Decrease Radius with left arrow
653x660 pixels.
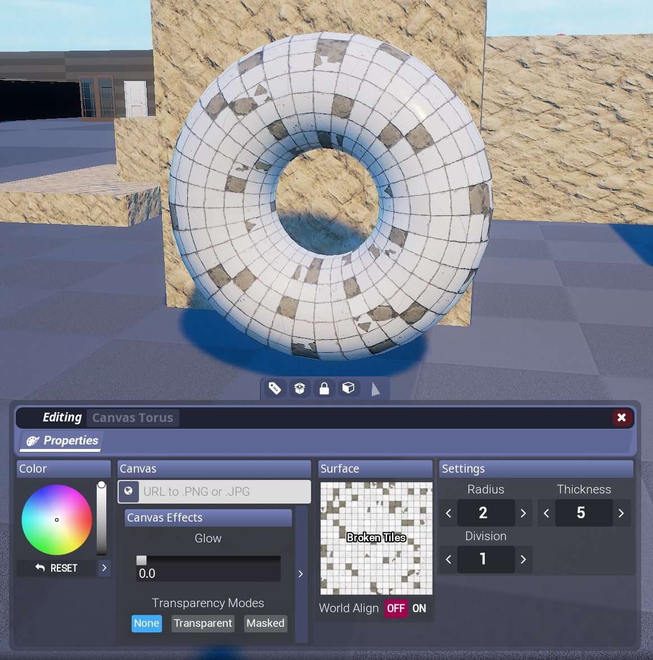point(448,513)
